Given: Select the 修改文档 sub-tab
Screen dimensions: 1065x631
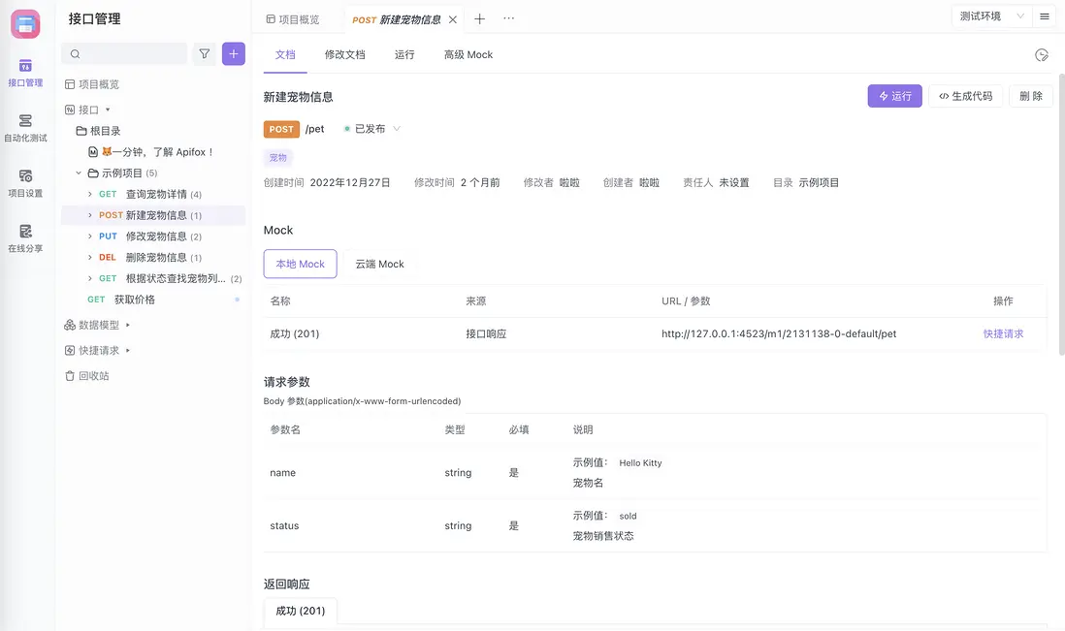Looking at the screenshot, I should pyautogui.click(x=345, y=54).
